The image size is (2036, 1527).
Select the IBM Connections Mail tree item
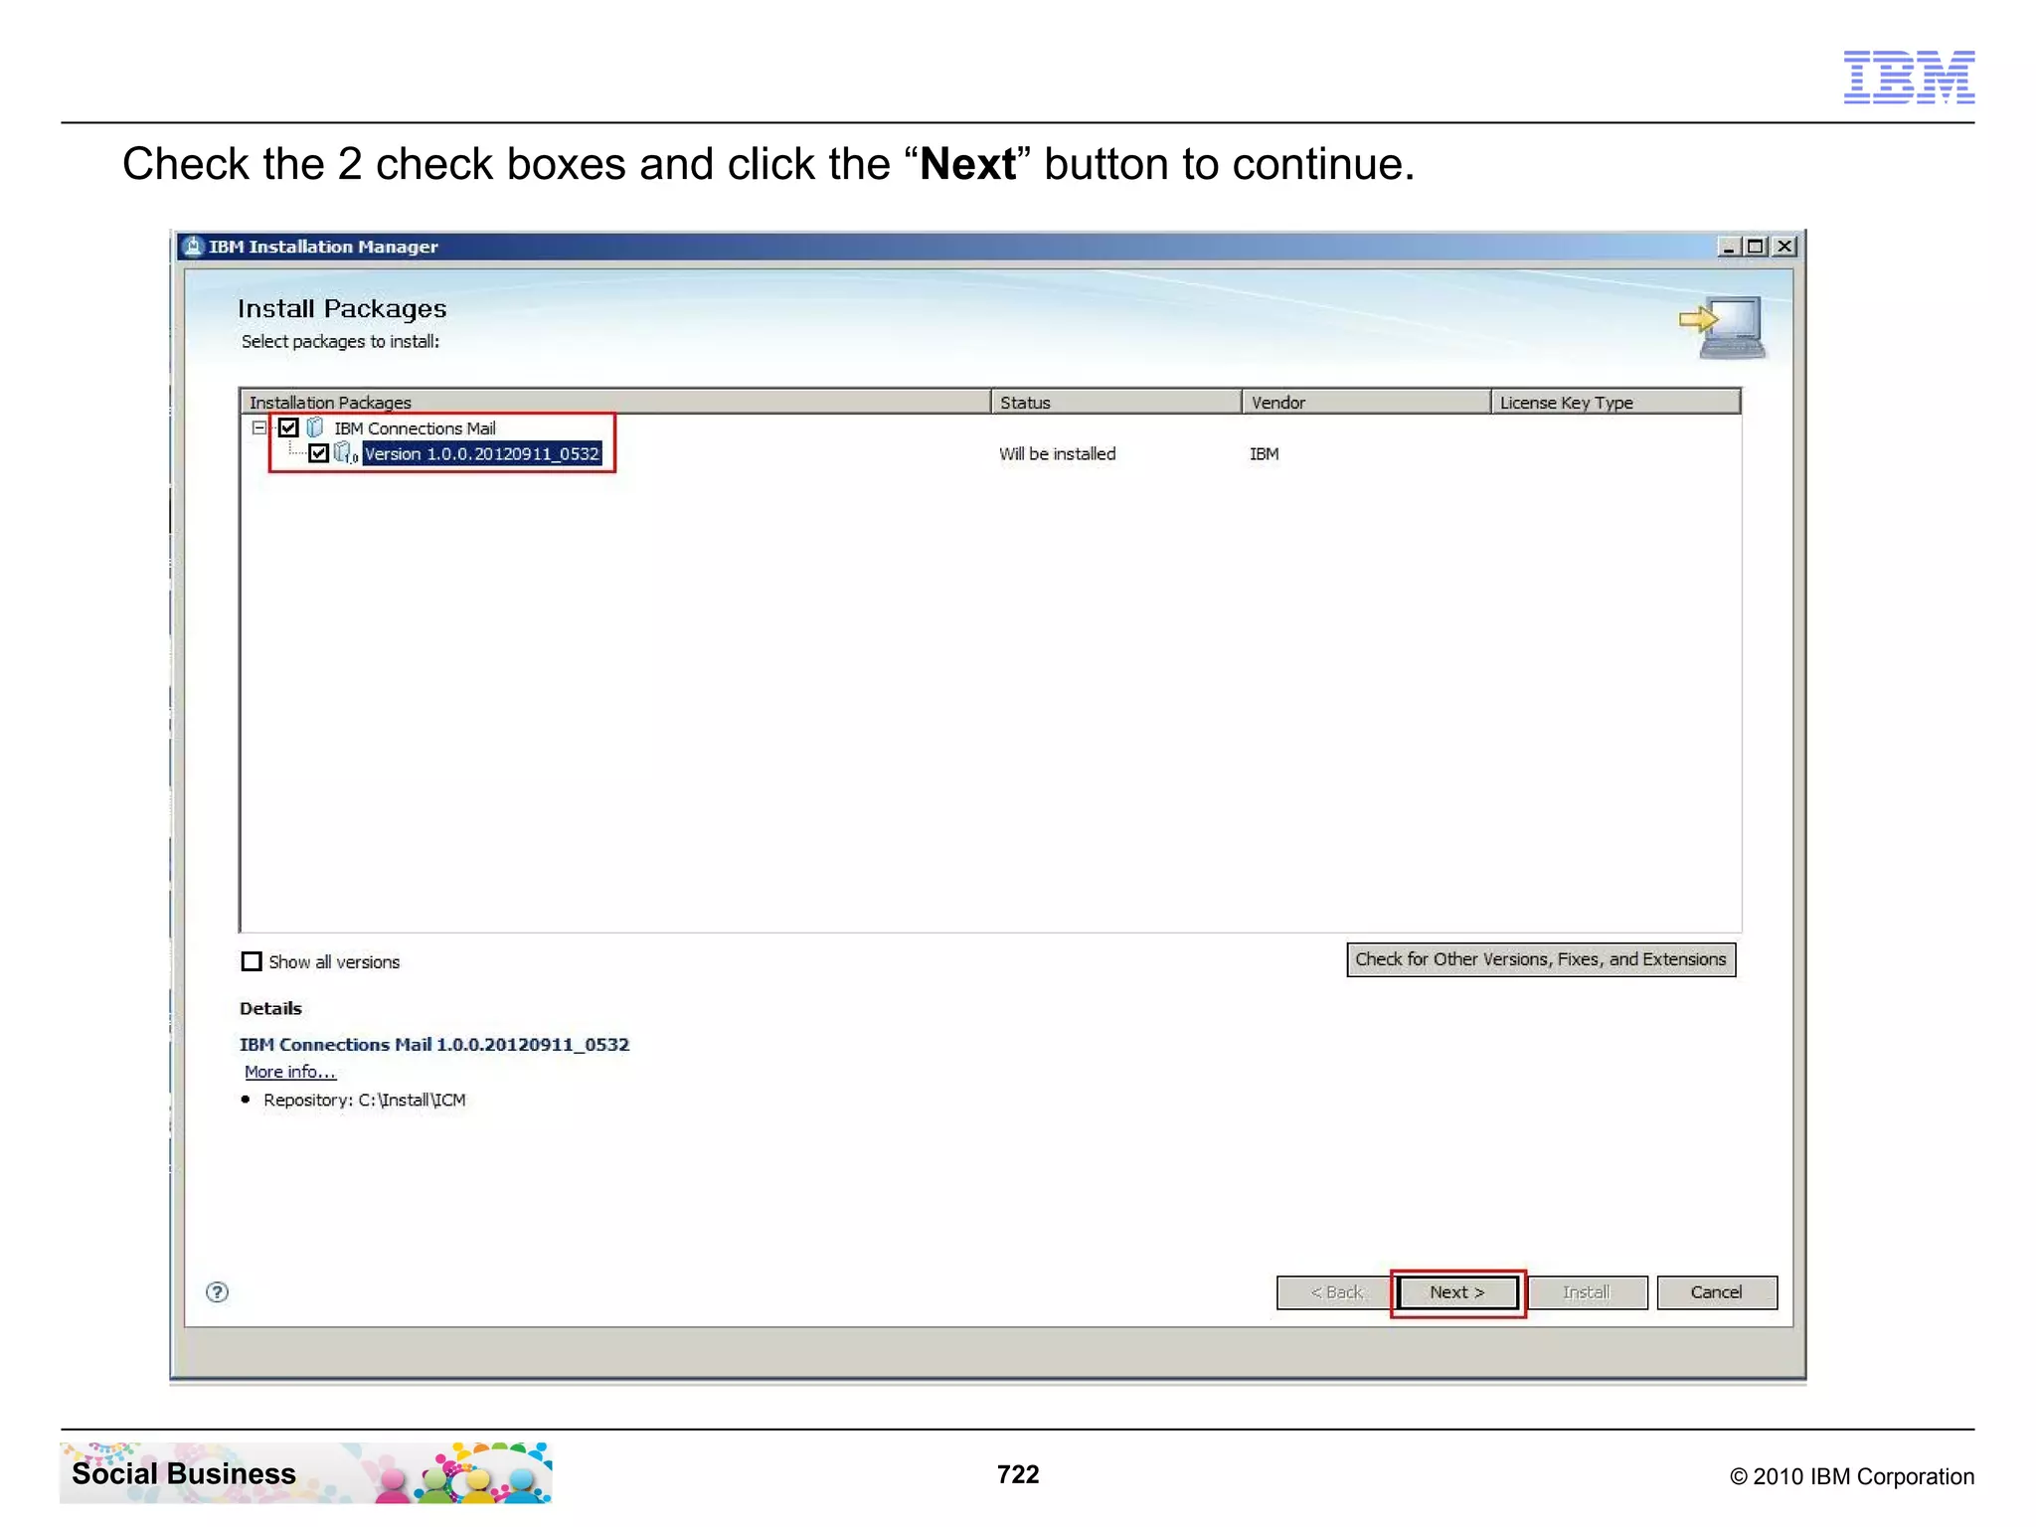pyautogui.click(x=415, y=428)
